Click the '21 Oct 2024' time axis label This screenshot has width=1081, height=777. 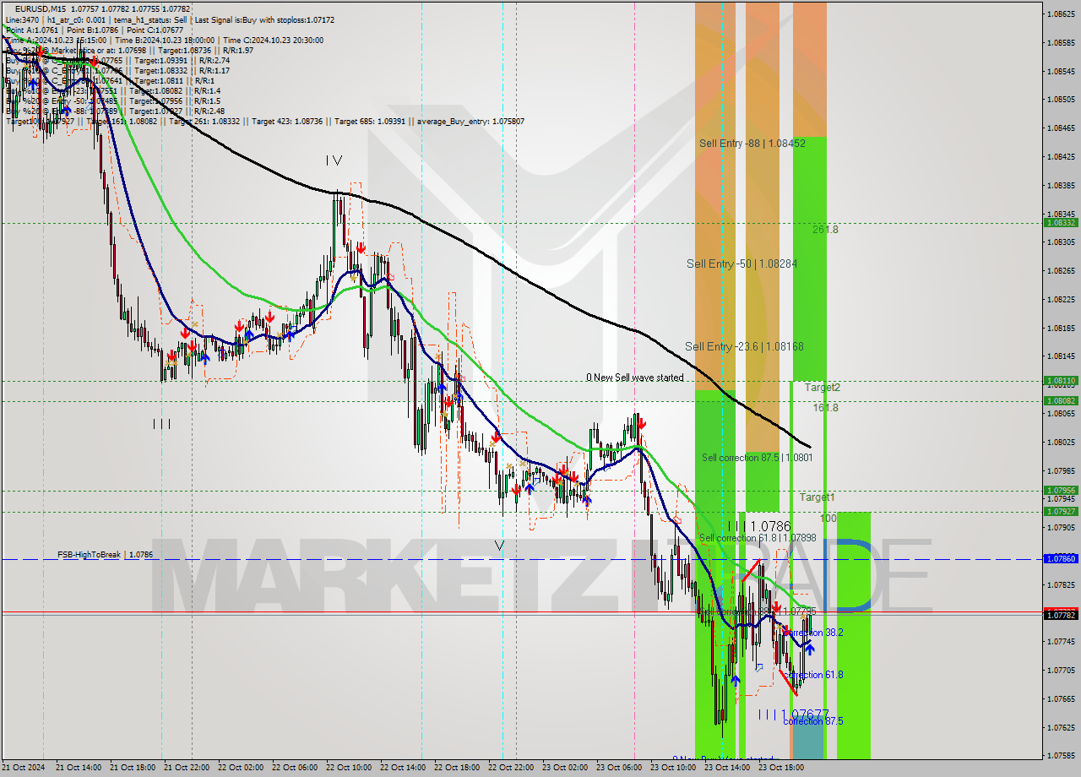coord(21,768)
